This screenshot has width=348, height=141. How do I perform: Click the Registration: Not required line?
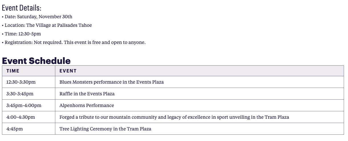(x=74, y=42)
